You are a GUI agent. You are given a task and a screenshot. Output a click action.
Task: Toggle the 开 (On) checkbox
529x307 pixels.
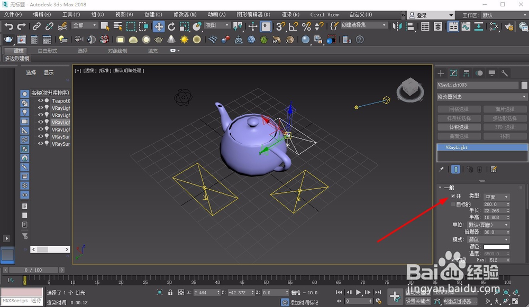[453, 196]
